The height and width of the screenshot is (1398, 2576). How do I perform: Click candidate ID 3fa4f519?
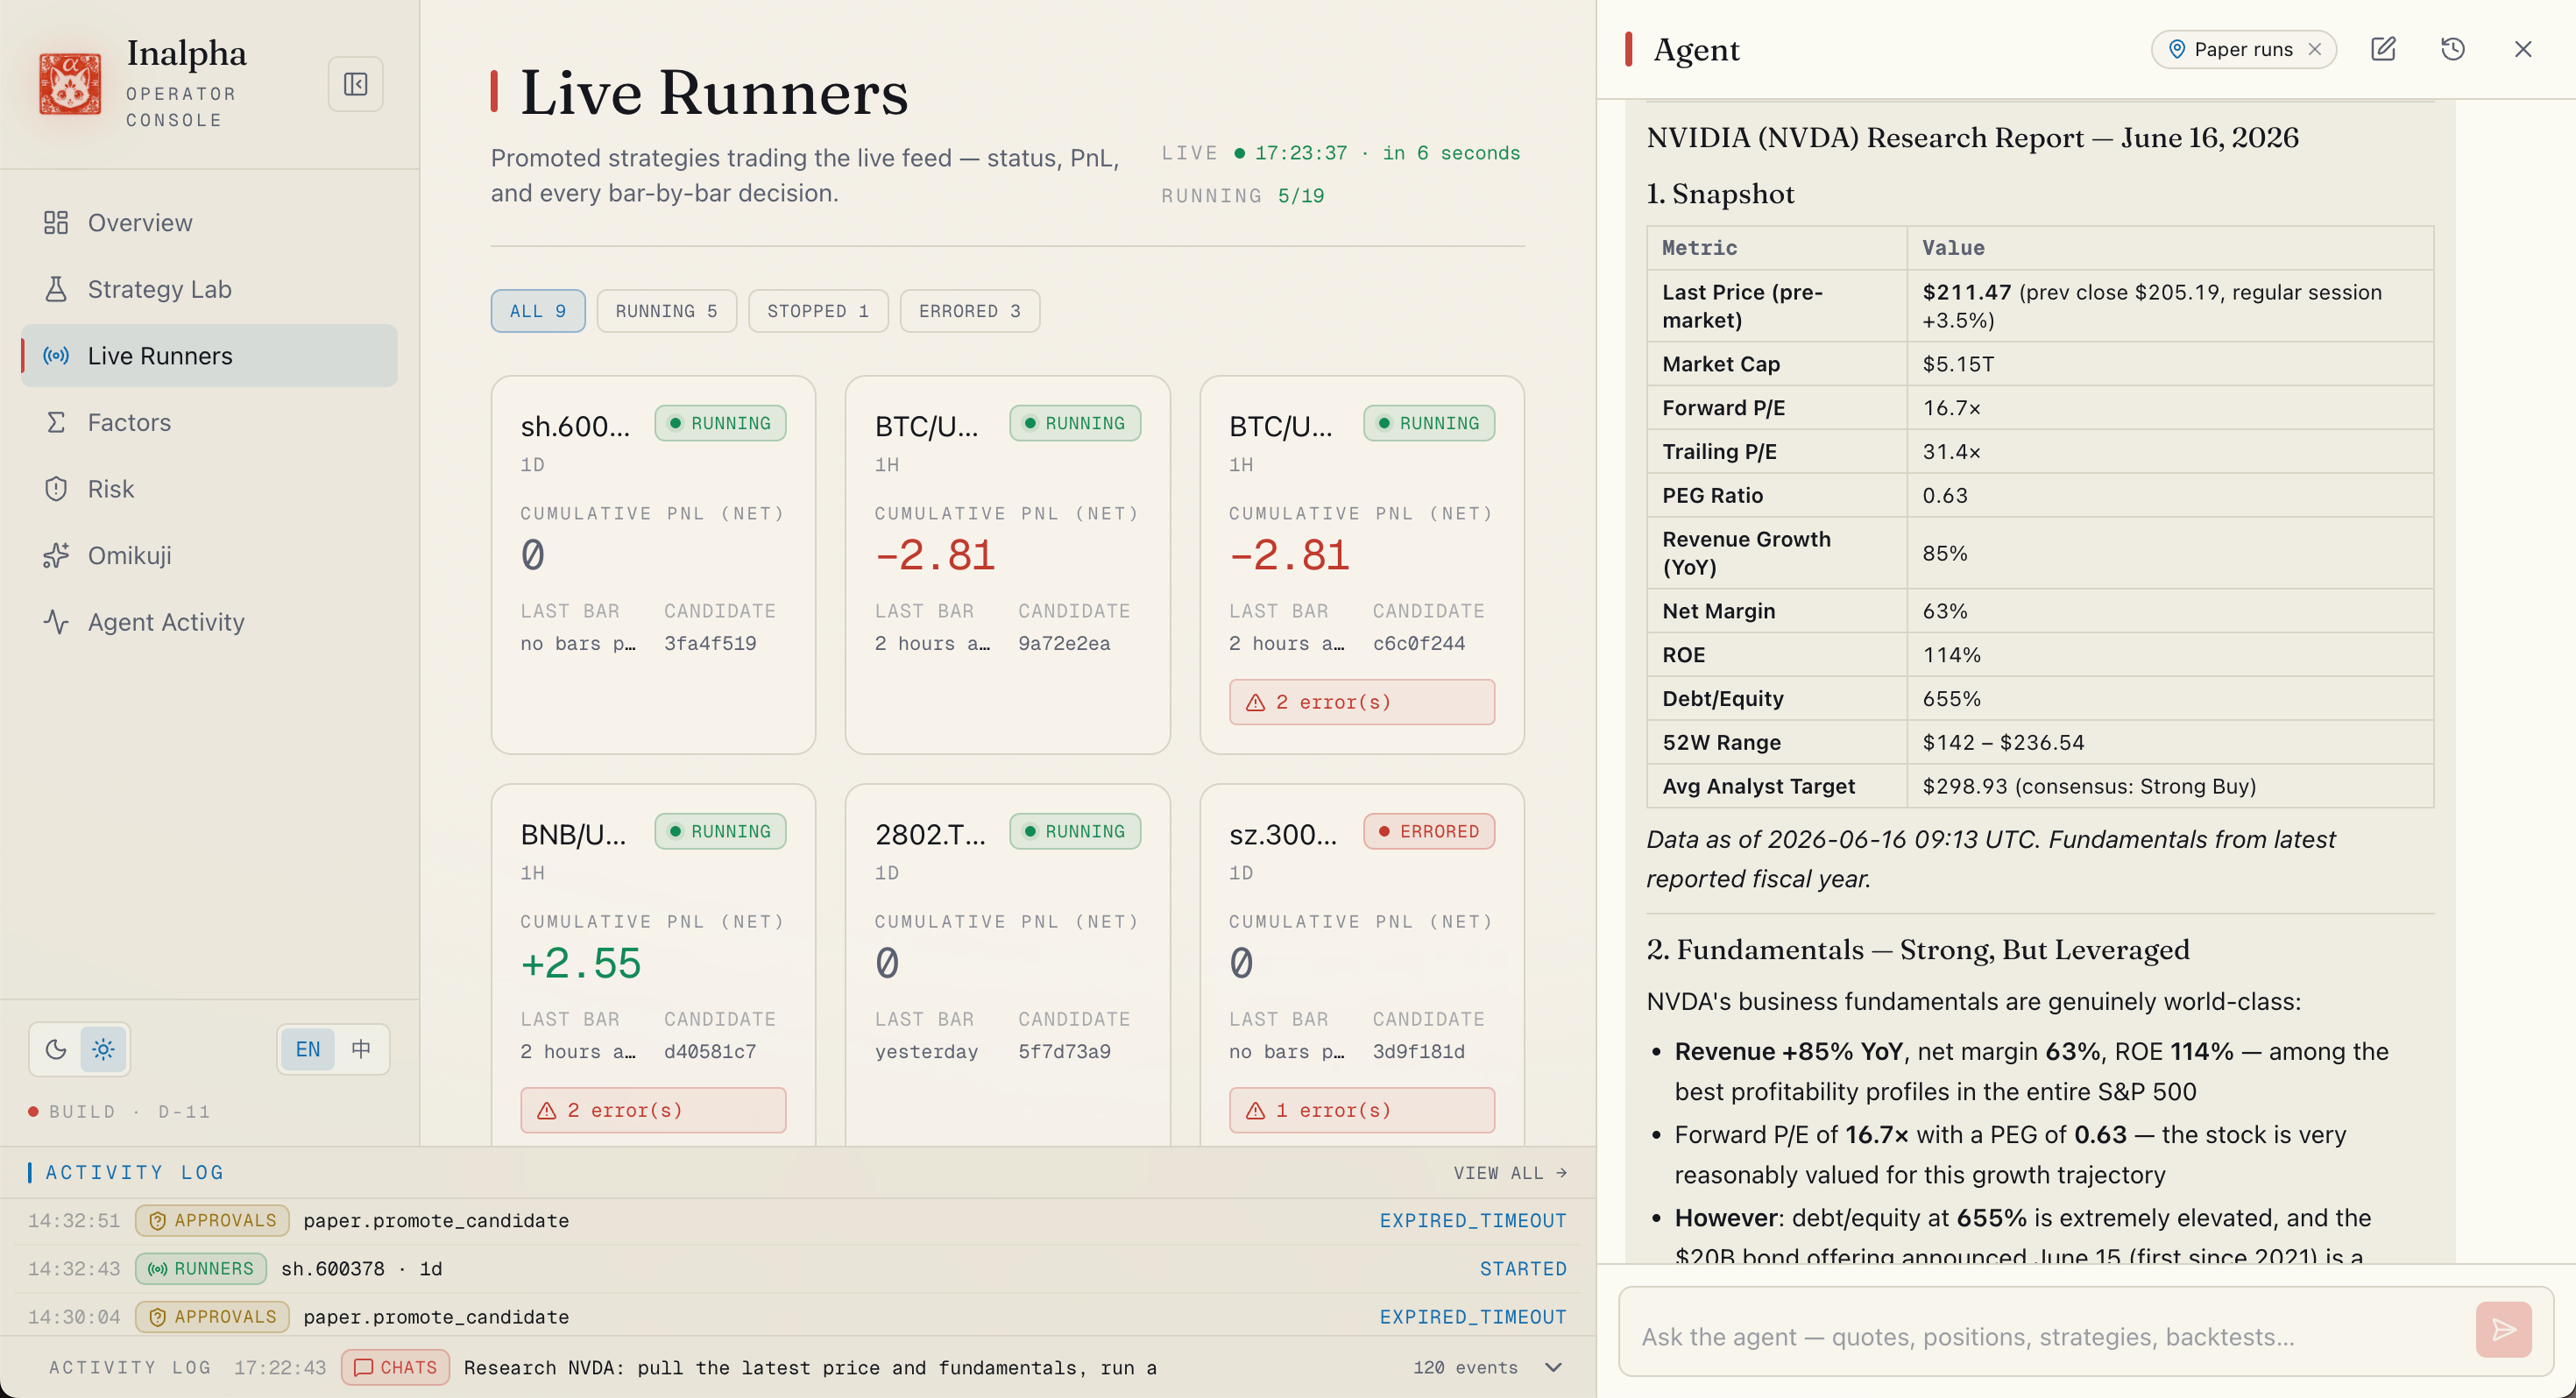(710, 643)
